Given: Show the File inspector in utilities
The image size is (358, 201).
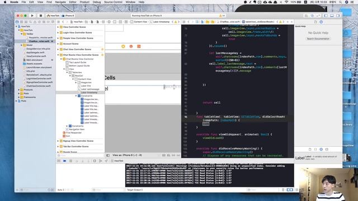Looking at the screenshot, I should click(315, 22).
